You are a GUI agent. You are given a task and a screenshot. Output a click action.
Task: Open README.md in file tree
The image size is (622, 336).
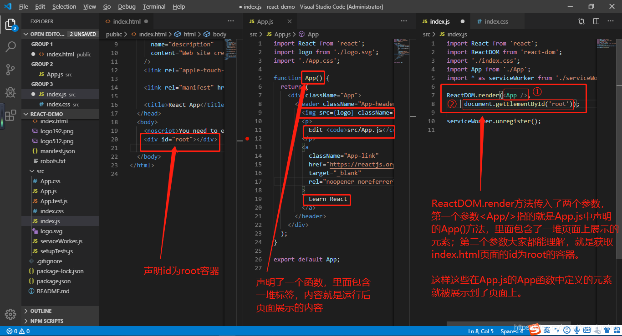coord(60,291)
